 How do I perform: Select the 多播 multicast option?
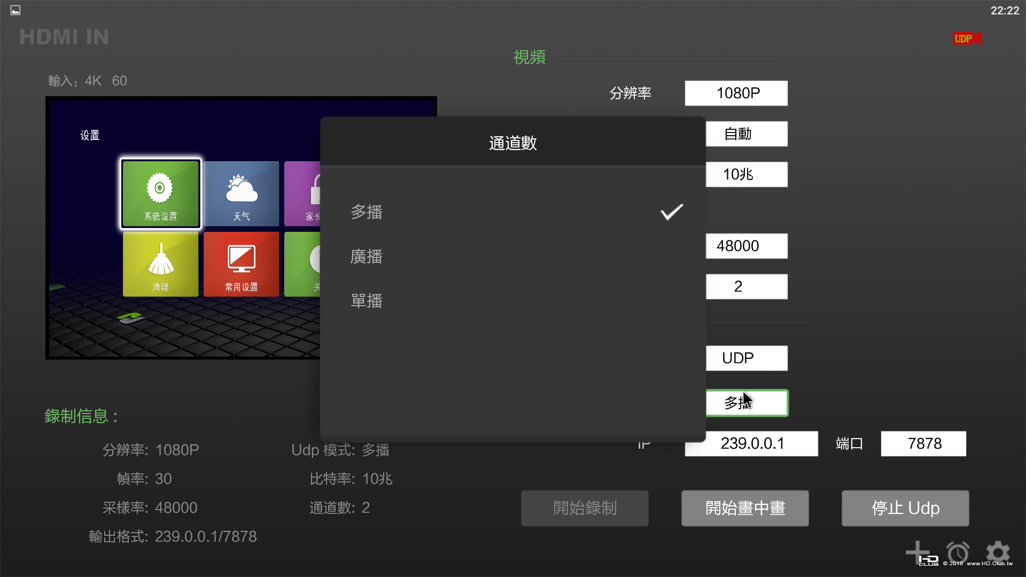pos(512,212)
